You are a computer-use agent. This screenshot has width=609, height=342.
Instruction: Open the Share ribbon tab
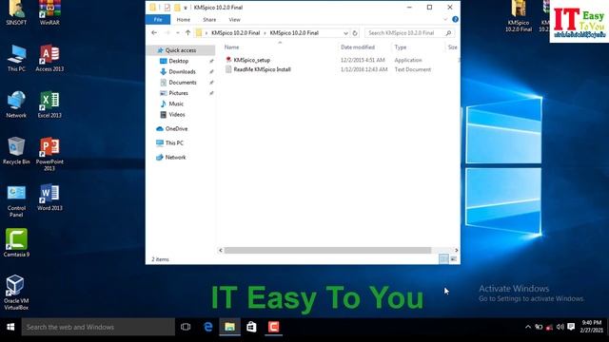click(209, 19)
